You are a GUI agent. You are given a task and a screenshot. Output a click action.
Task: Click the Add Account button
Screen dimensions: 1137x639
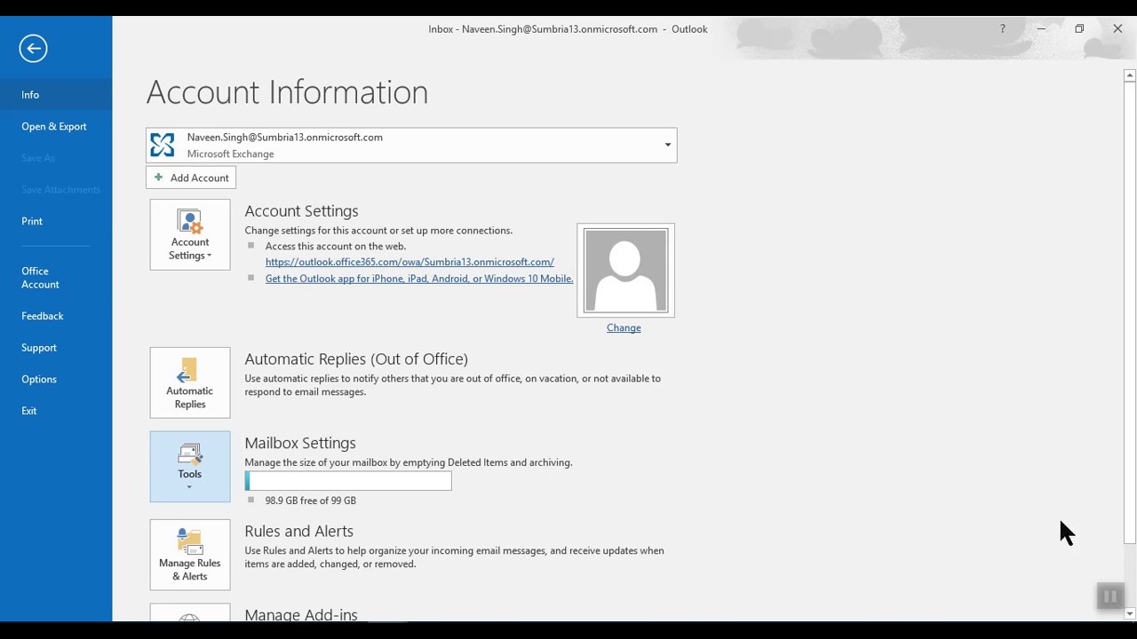tap(191, 177)
